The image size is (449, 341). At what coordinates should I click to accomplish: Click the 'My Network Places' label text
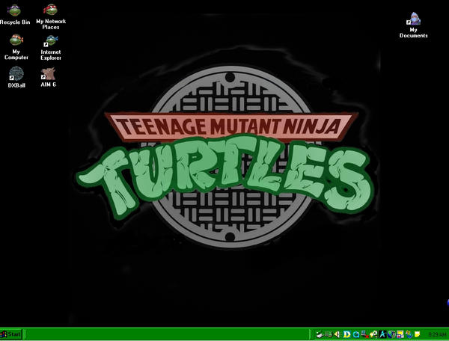coord(51,25)
